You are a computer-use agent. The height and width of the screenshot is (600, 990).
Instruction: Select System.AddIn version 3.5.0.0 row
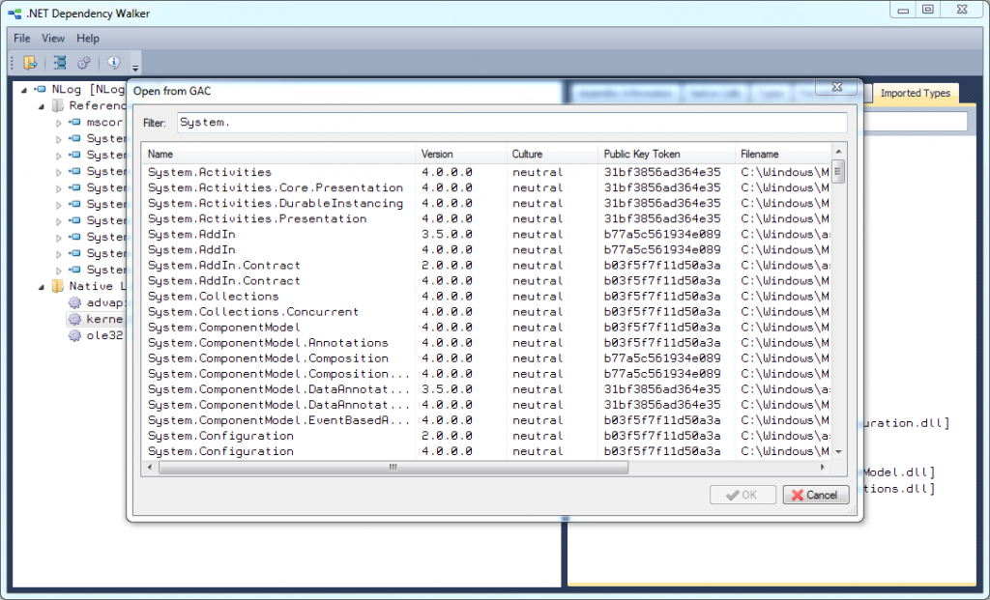coord(487,234)
